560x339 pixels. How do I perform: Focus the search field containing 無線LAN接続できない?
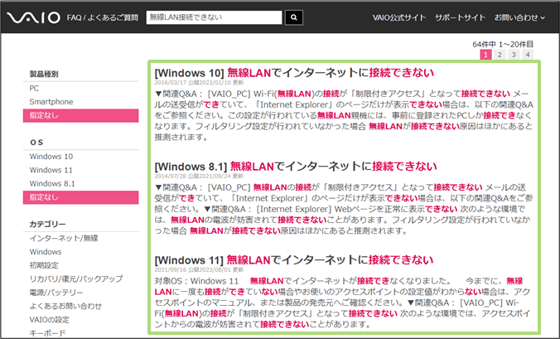tap(215, 17)
